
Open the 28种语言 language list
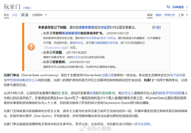(x=178, y=7)
